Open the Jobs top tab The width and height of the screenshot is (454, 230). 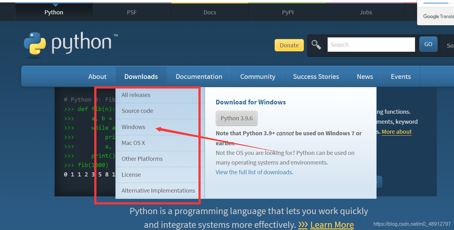(x=366, y=12)
